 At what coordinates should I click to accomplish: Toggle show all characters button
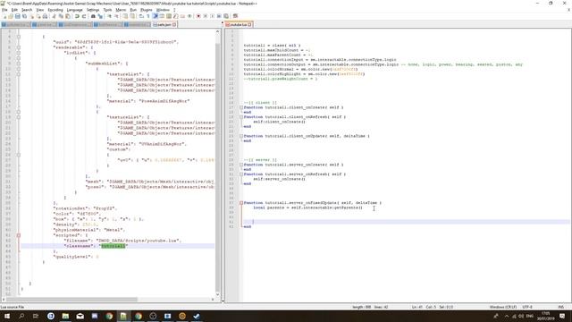click(148, 16)
